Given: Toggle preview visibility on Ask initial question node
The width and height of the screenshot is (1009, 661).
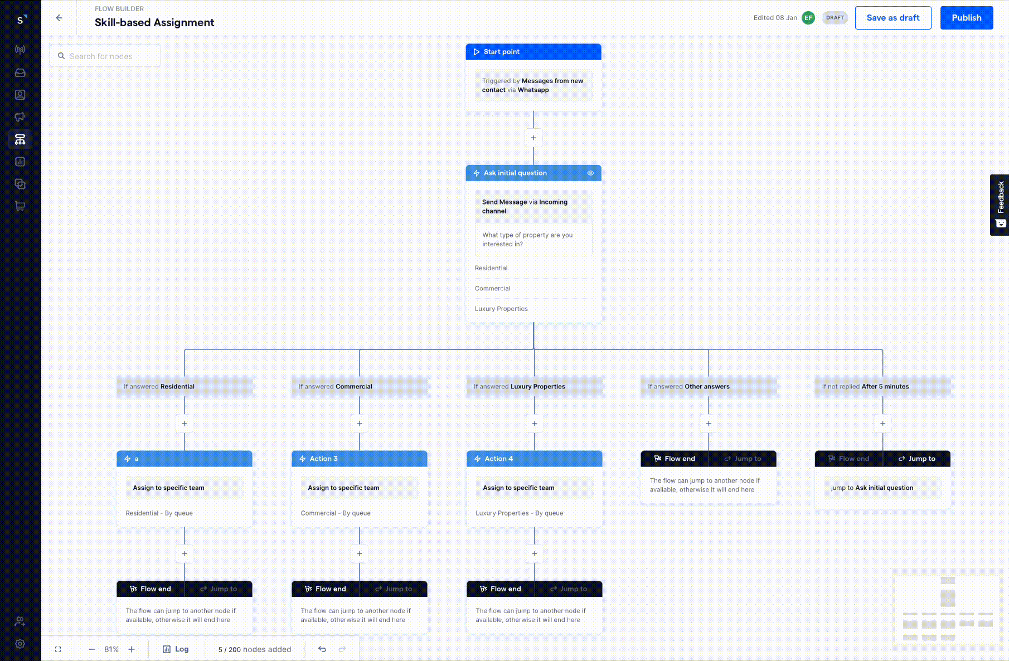Looking at the screenshot, I should tap(591, 173).
